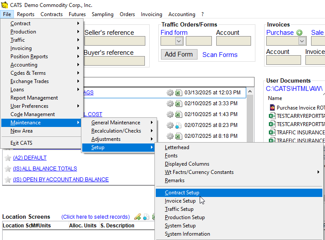Click the Purchase link in Invoices
This screenshot has height=240, width=325.
[280, 33]
